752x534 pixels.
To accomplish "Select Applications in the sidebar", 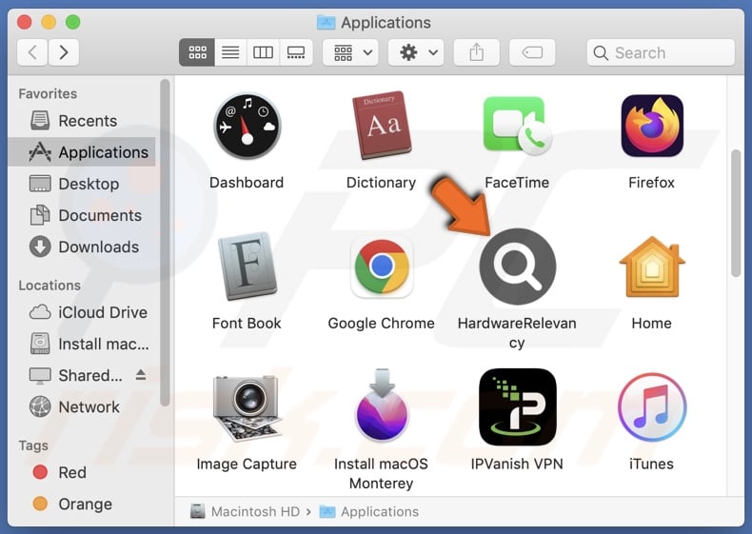I will [x=82, y=152].
